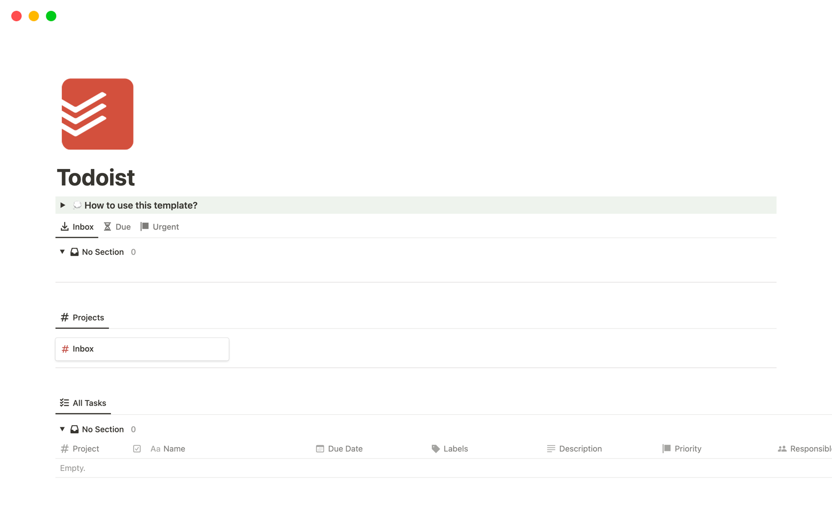This screenshot has width=832, height=520.
Task: Open the Projects view tab
Action: (x=82, y=318)
